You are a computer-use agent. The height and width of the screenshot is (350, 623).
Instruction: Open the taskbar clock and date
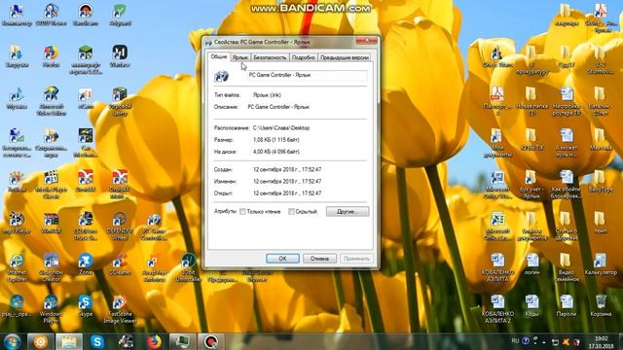pos(602,342)
